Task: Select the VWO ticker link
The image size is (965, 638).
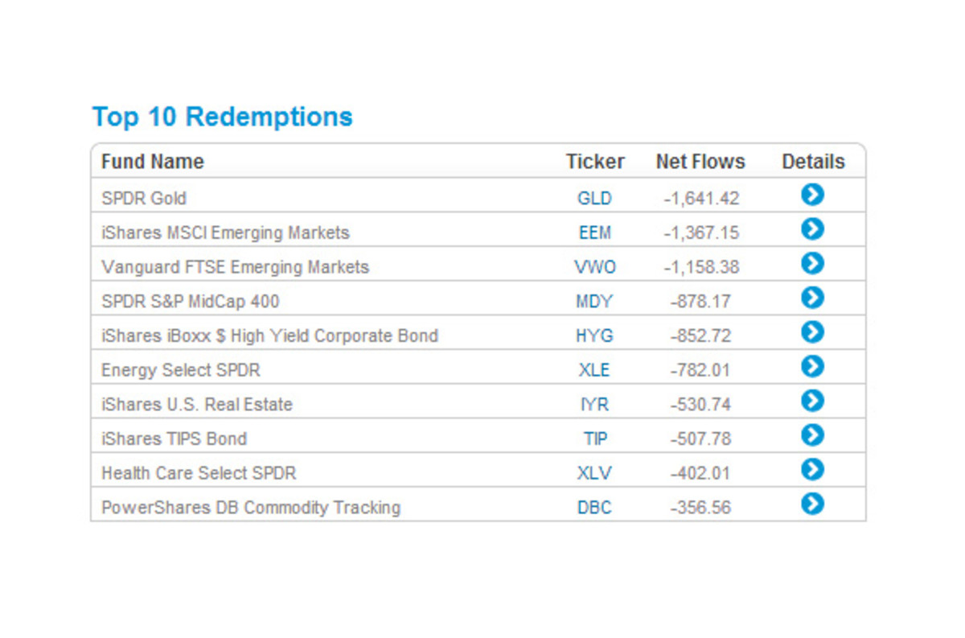Action: (594, 267)
